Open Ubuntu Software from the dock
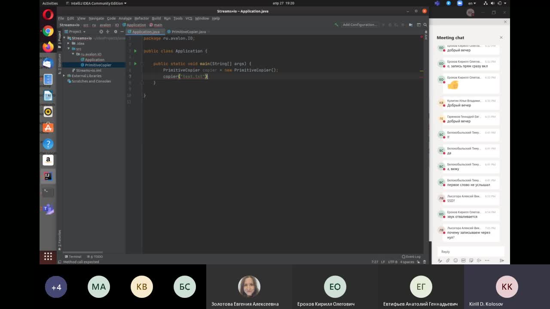The height and width of the screenshot is (309, 550). click(48, 127)
